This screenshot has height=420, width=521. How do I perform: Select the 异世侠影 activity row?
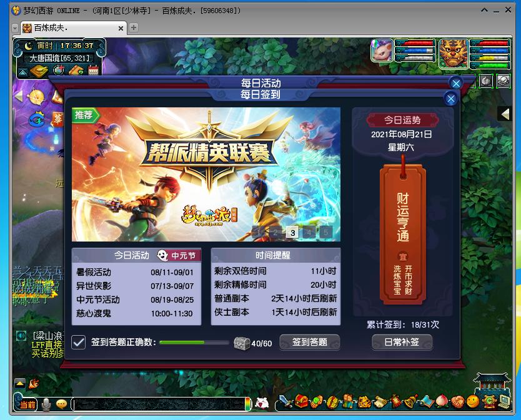pyautogui.click(x=136, y=286)
